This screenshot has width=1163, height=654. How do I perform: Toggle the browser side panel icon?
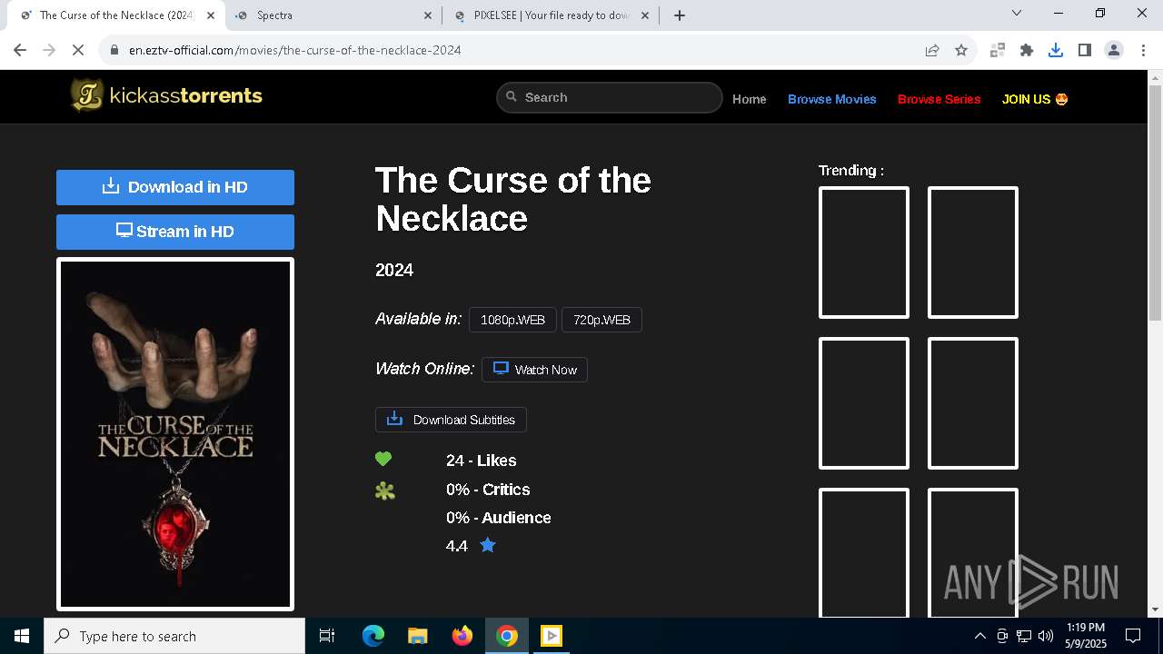click(x=1085, y=50)
